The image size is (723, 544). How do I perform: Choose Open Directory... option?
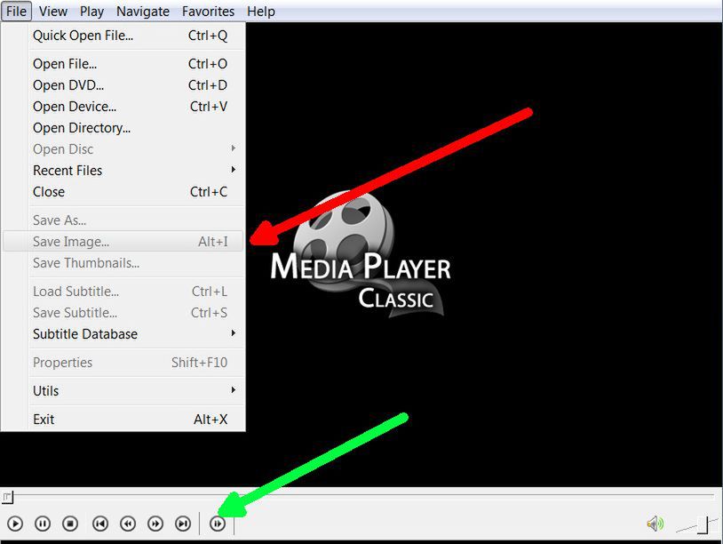[123, 128]
